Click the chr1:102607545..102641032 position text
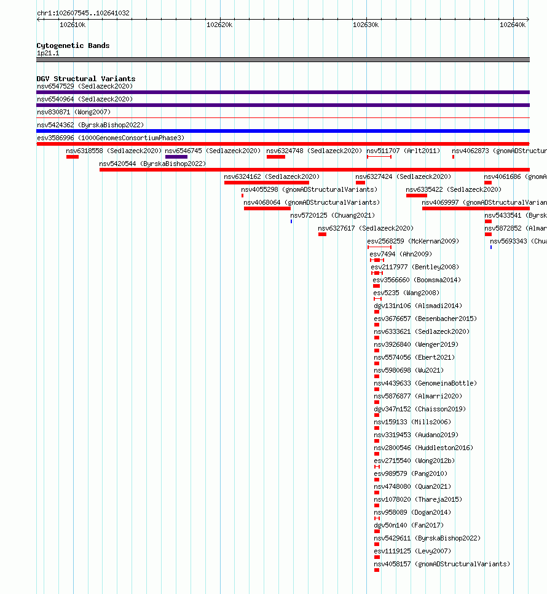The image size is (547, 594). pyautogui.click(x=84, y=14)
